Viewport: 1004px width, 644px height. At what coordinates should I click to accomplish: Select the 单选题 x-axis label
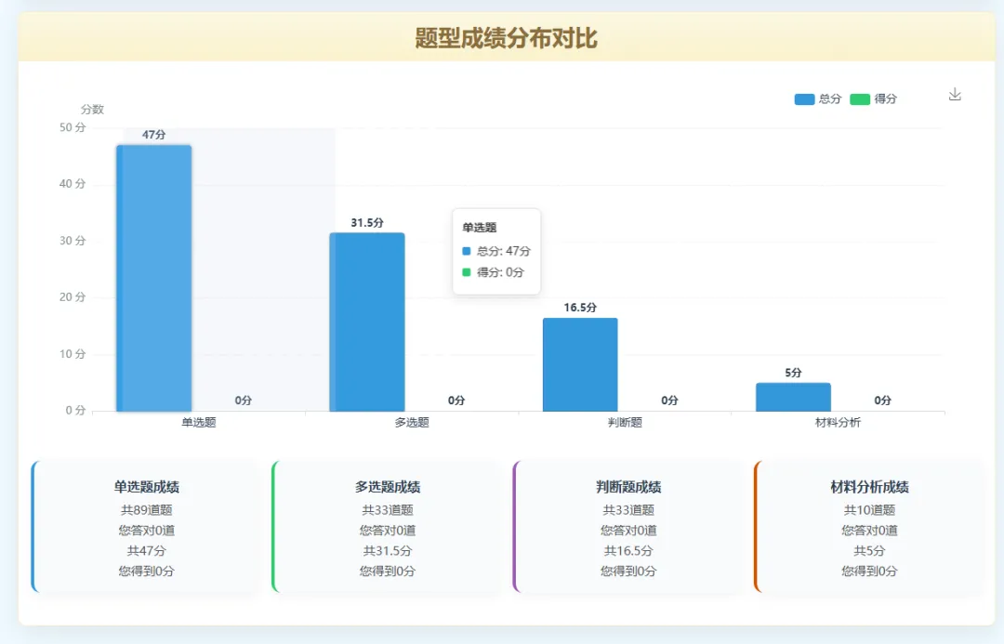pyautogui.click(x=199, y=423)
